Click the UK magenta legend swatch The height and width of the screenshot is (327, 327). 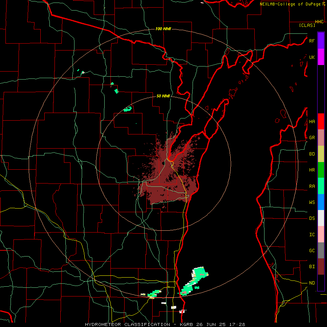(321, 57)
